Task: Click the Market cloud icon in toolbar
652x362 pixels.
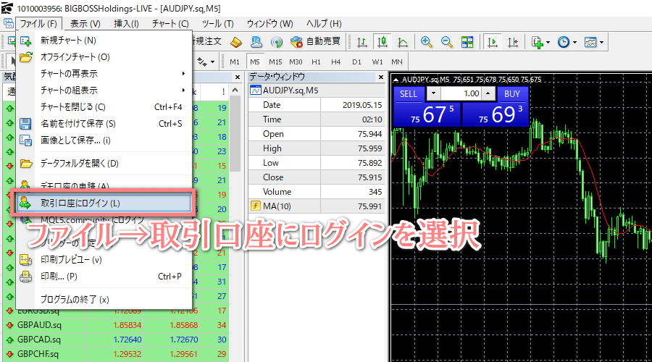Action: coord(256,42)
